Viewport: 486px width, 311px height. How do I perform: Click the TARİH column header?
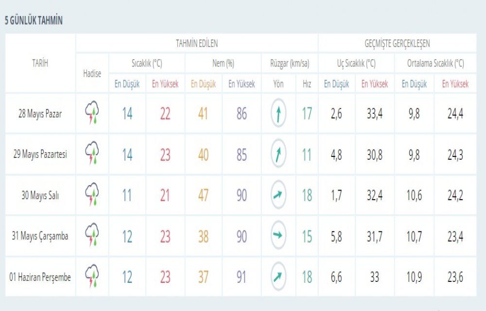click(x=40, y=63)
